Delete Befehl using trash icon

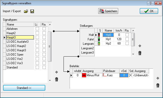point(158,85)
